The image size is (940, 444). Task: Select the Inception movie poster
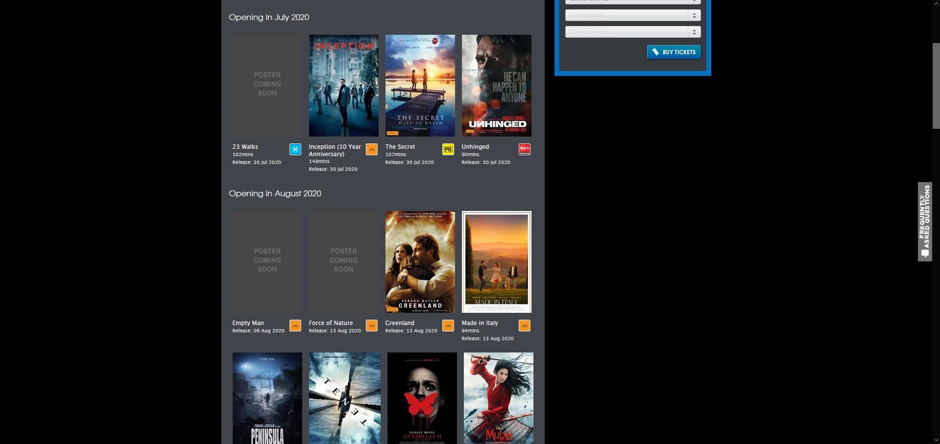343,86
